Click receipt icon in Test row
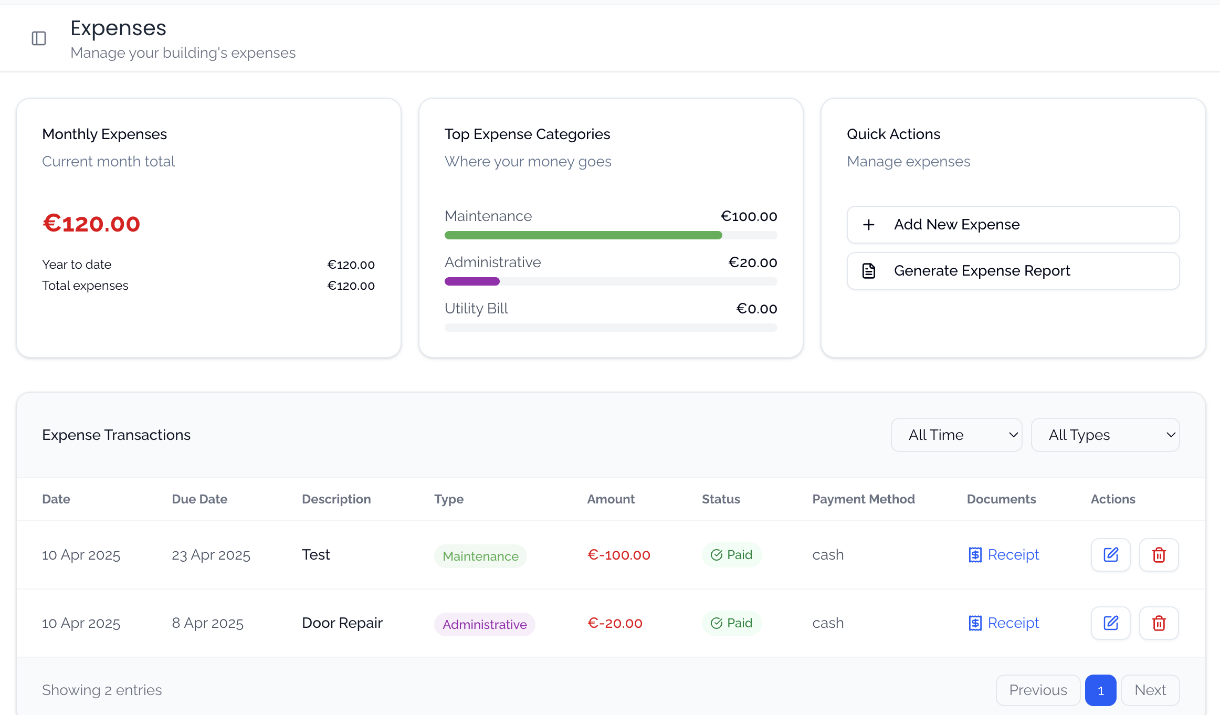This screenshot has width=1220, height=715. 975,555
